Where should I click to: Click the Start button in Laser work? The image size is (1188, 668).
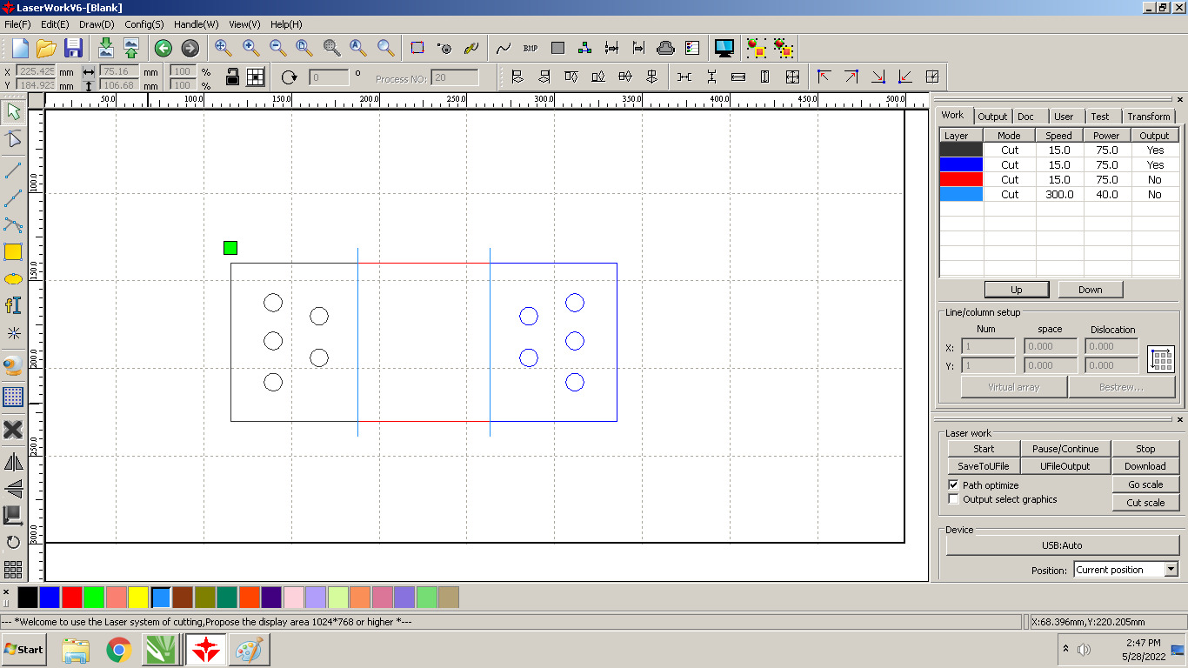pyautogui.click(x=984, y=449)
